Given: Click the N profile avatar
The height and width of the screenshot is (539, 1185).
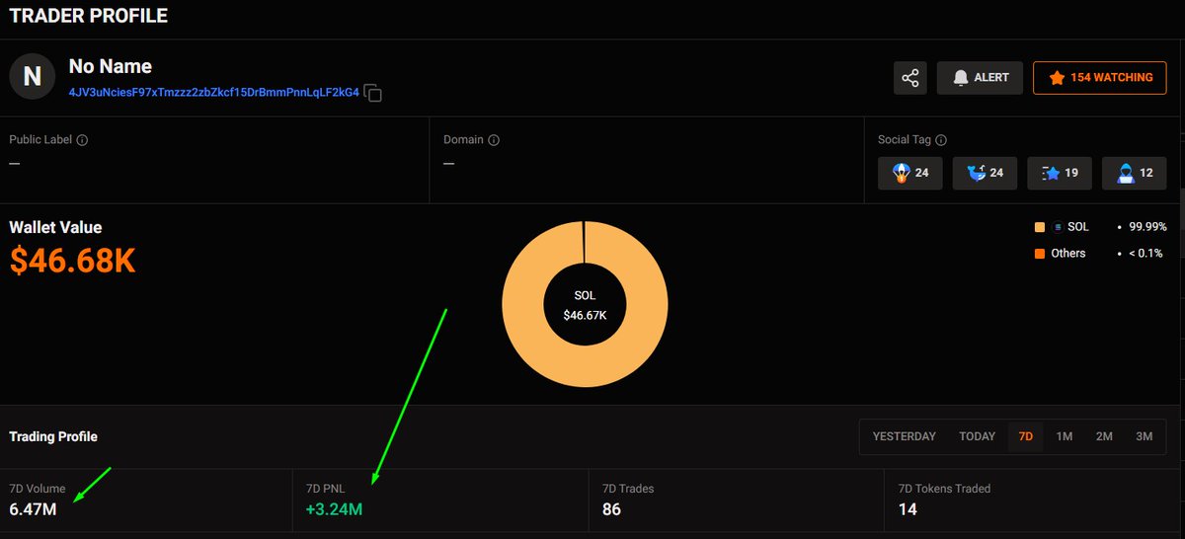Looking at the screenshot, I should pyautogui.click(x=33, y=77).
